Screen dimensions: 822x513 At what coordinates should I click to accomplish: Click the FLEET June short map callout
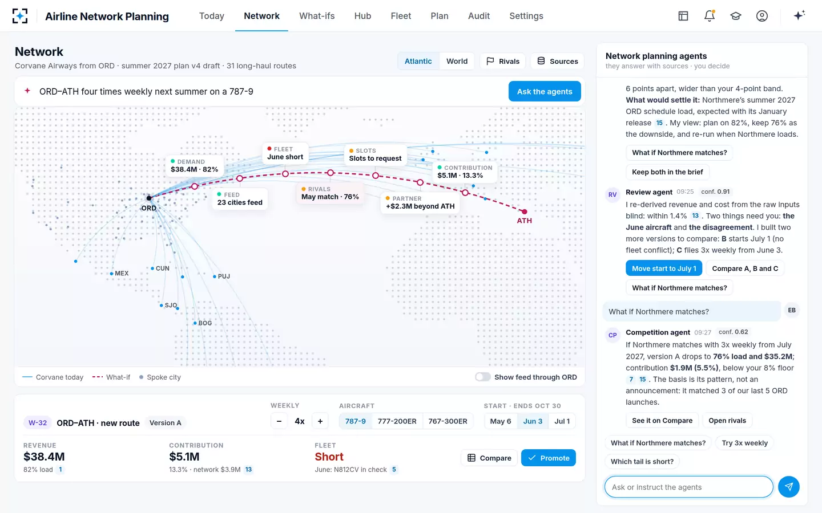pos(285,153)
